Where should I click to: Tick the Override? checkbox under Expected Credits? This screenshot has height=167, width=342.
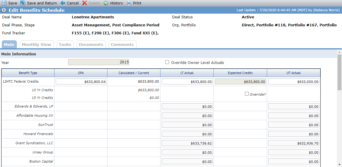[247, 94]
